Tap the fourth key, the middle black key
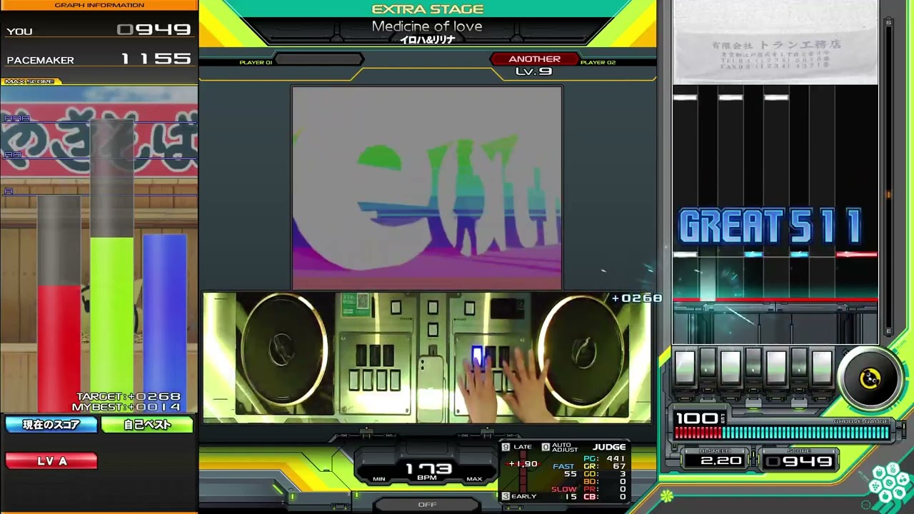Viewport: 914px width, 514px height. click(753, 363)
